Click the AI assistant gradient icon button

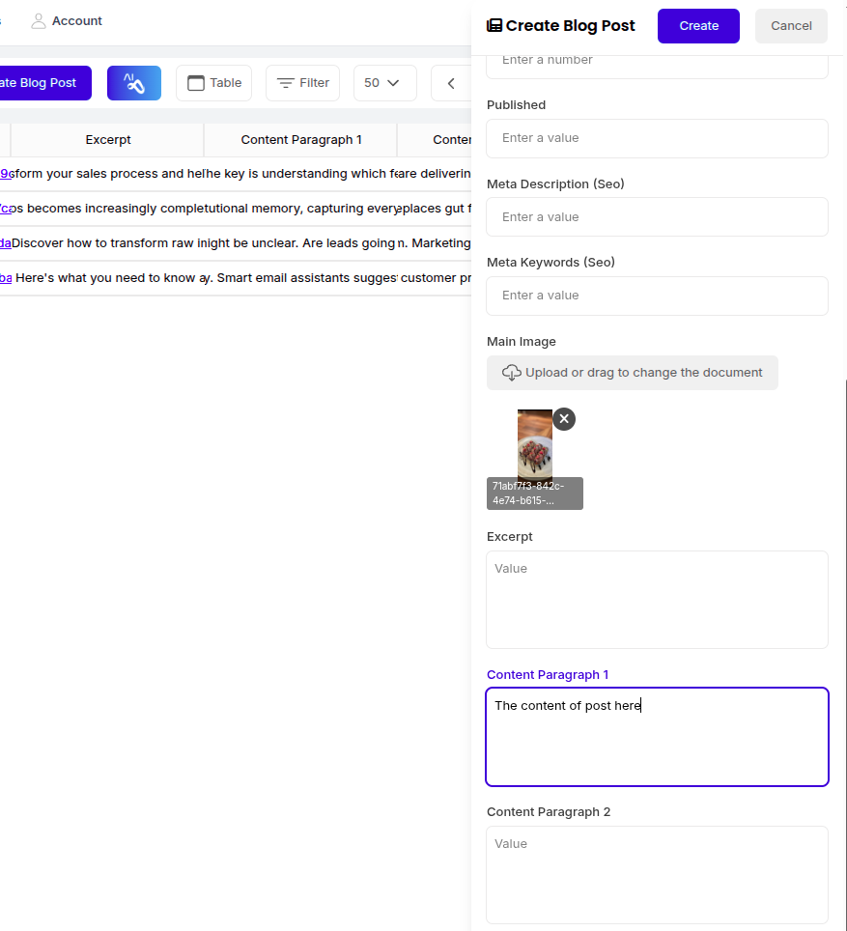[x=134, y=83]
